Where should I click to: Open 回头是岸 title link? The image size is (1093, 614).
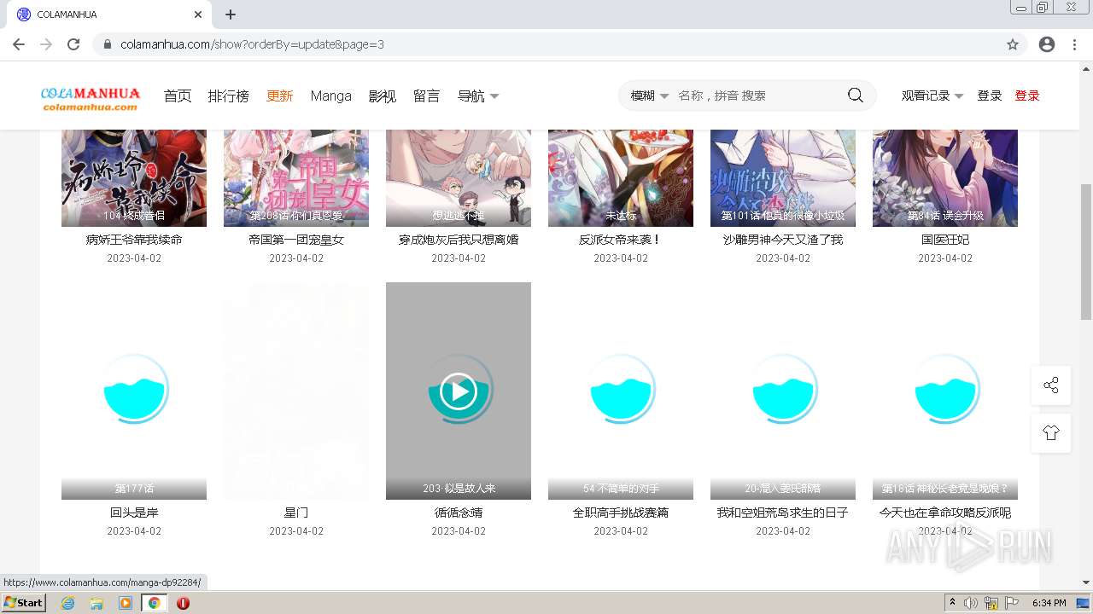tap(134, 513)
